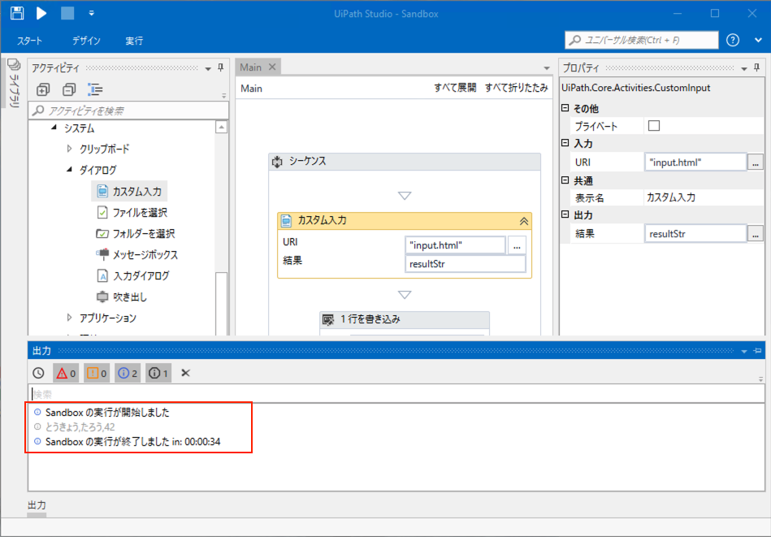Toggle activities list view icon
The image size is (771, 537).
(95, 89)
